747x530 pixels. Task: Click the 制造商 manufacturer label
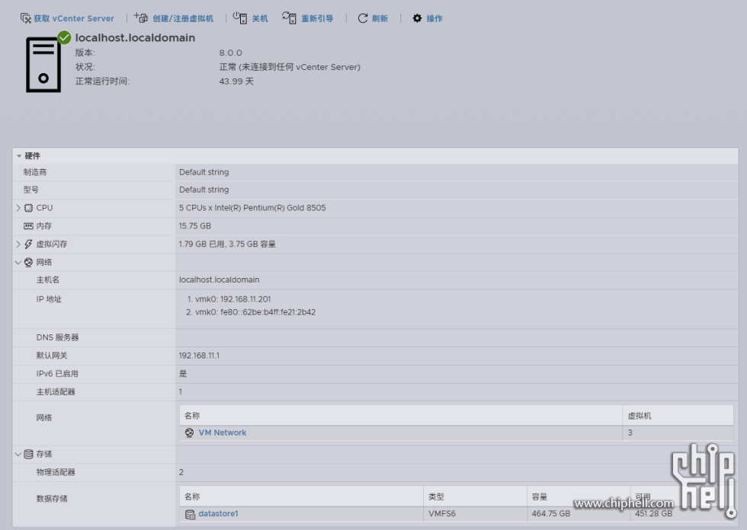point(35,172)
